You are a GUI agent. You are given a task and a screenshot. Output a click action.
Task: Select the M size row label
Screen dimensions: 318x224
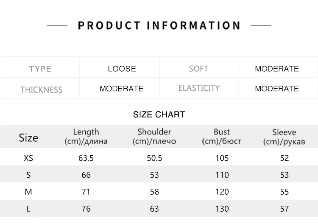pos(28,192)
